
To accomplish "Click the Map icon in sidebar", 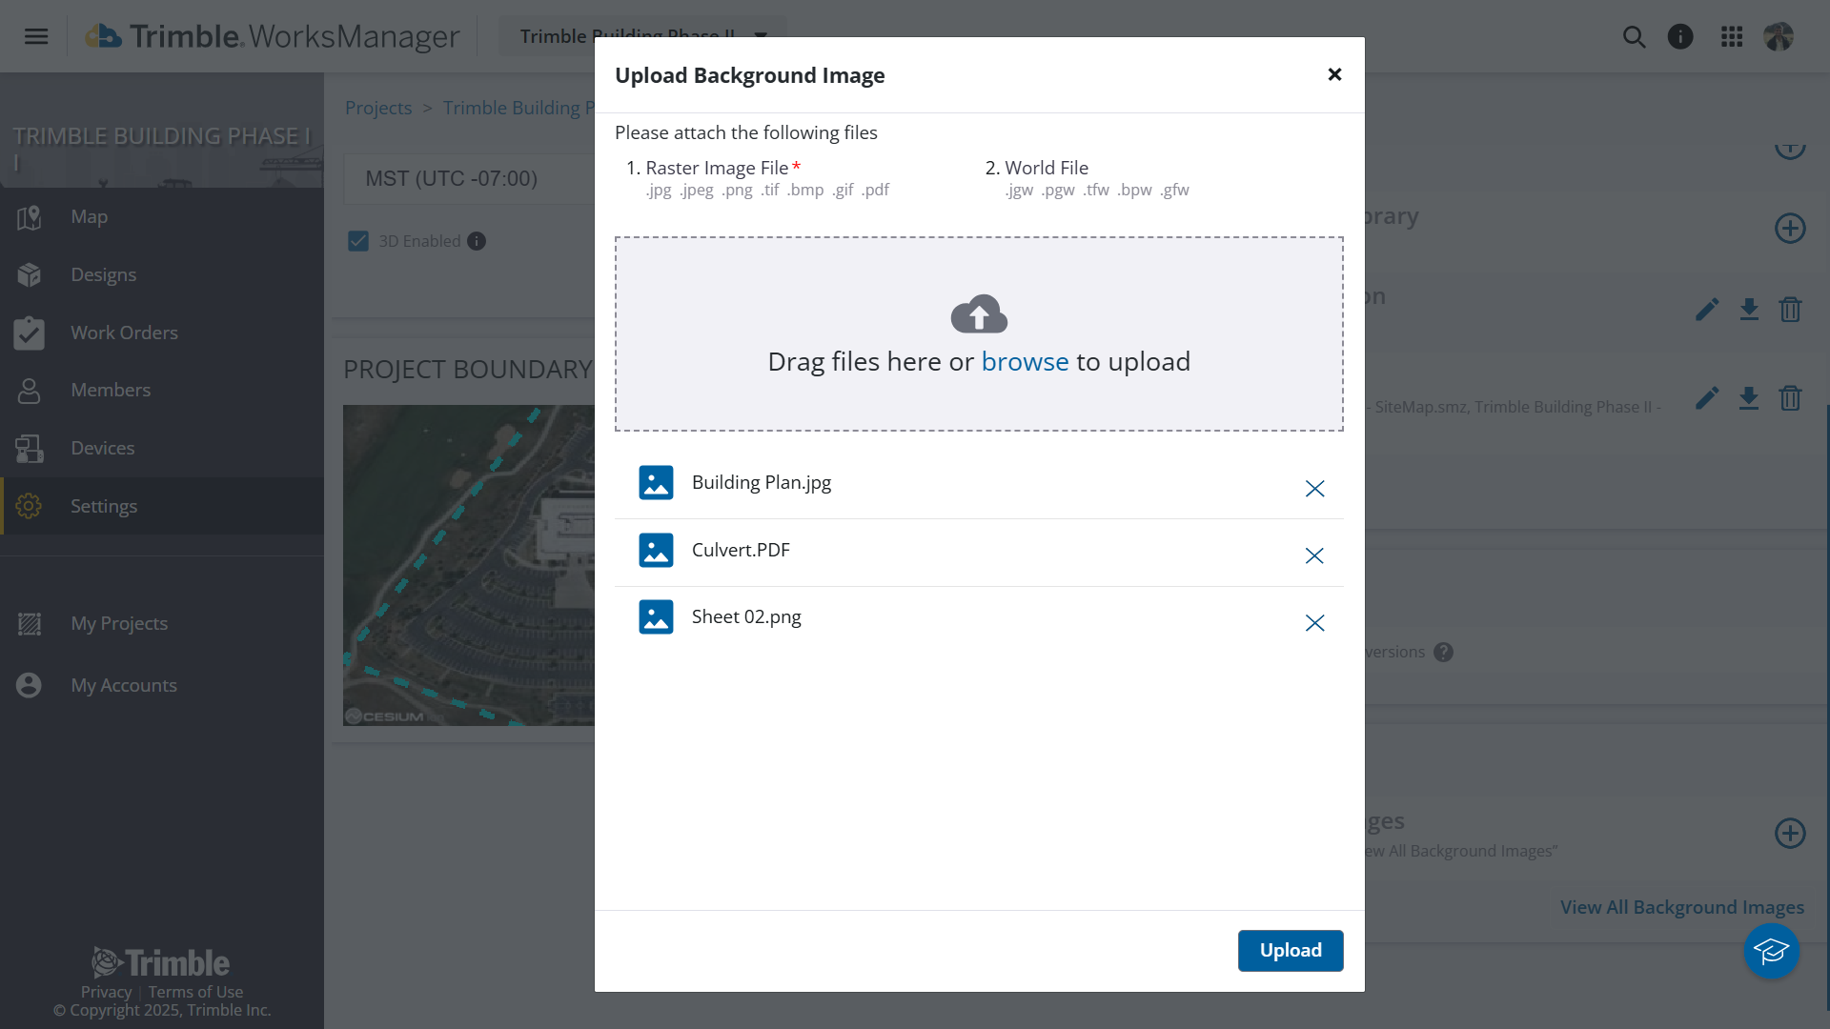I will click(29, 217).
